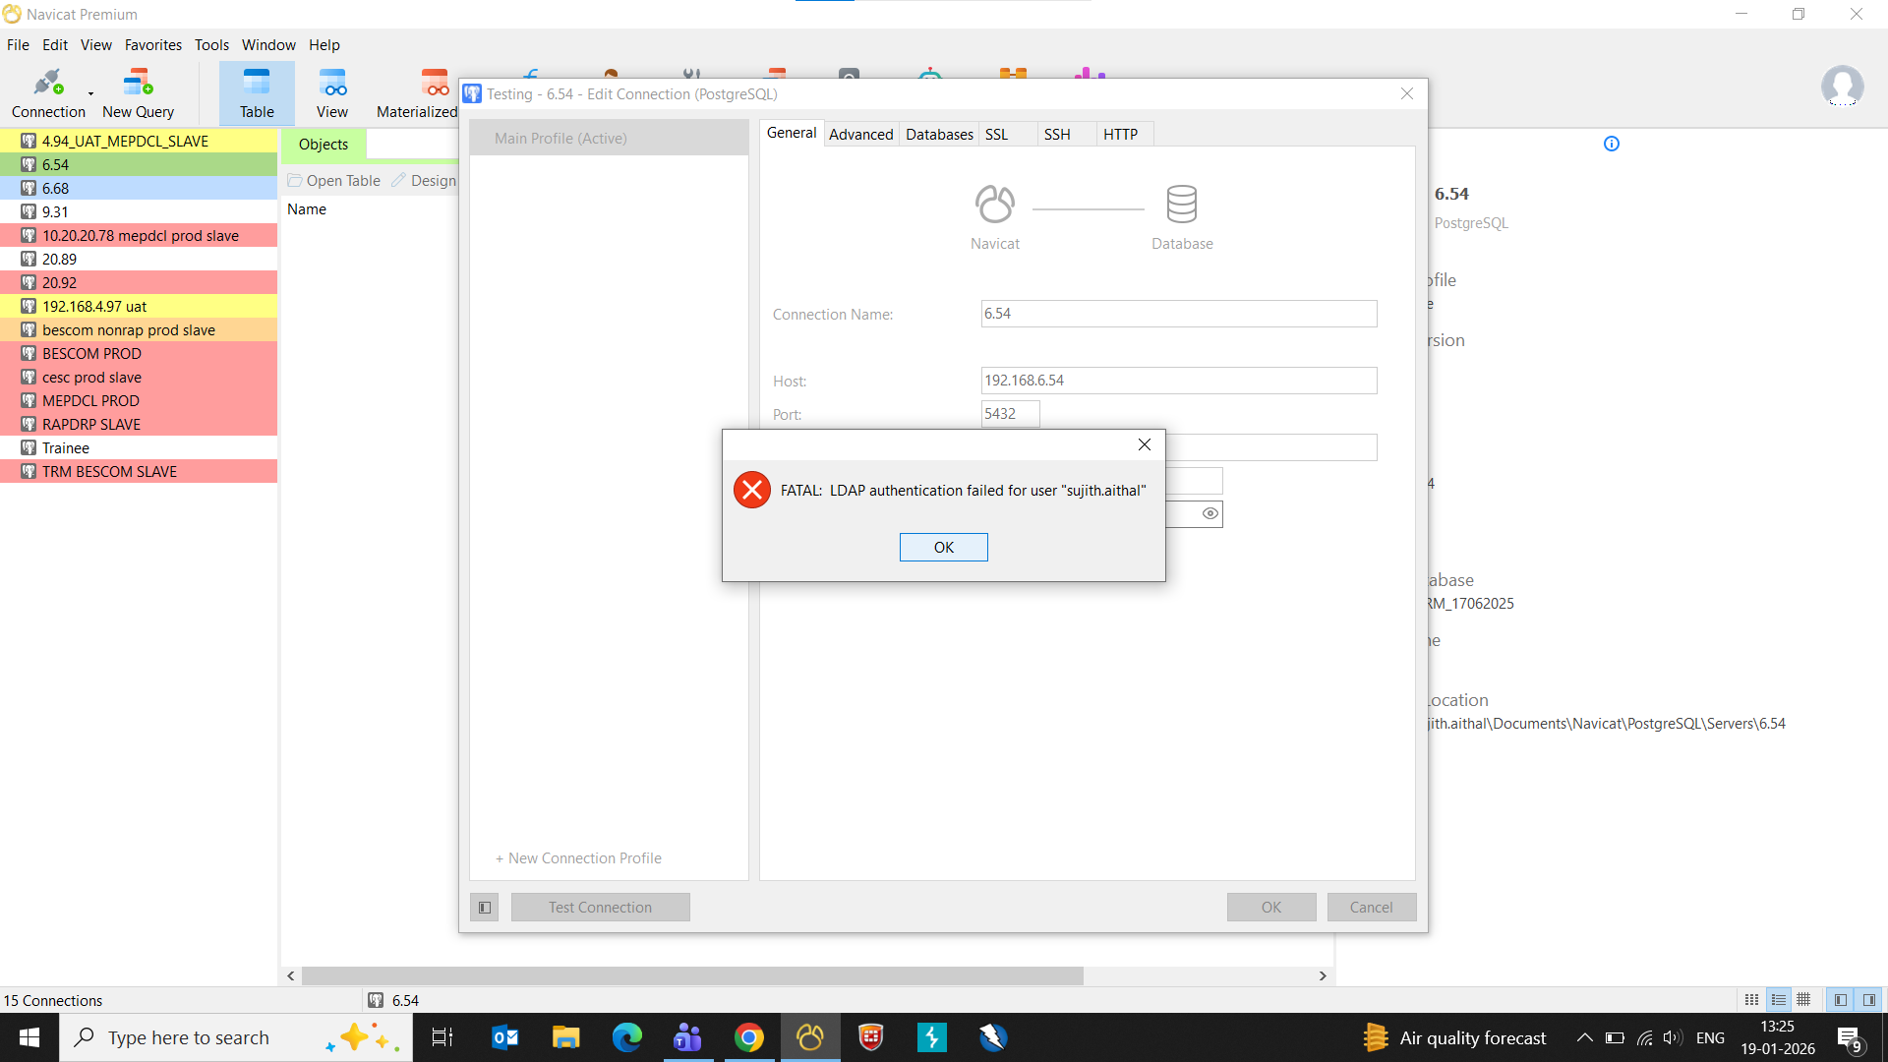Switch to icon view in status bar

[1751, 1000]
